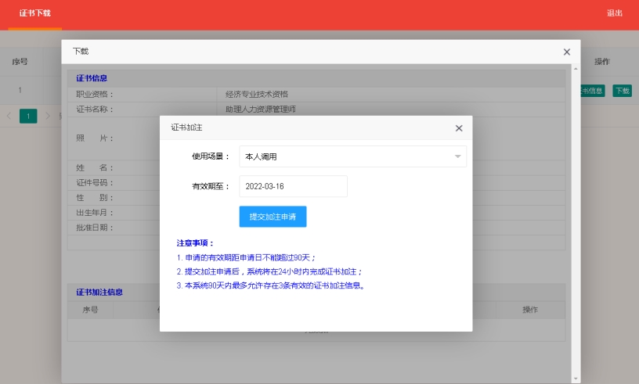Click the 证书信息 section heading

point(92,78)
